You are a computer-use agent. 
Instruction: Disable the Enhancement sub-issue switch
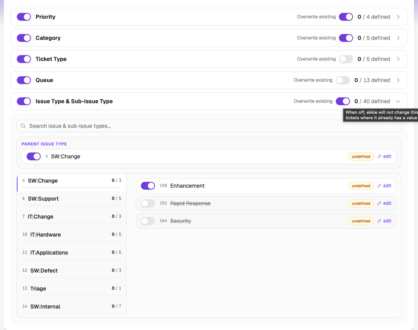tap(148, 186)
